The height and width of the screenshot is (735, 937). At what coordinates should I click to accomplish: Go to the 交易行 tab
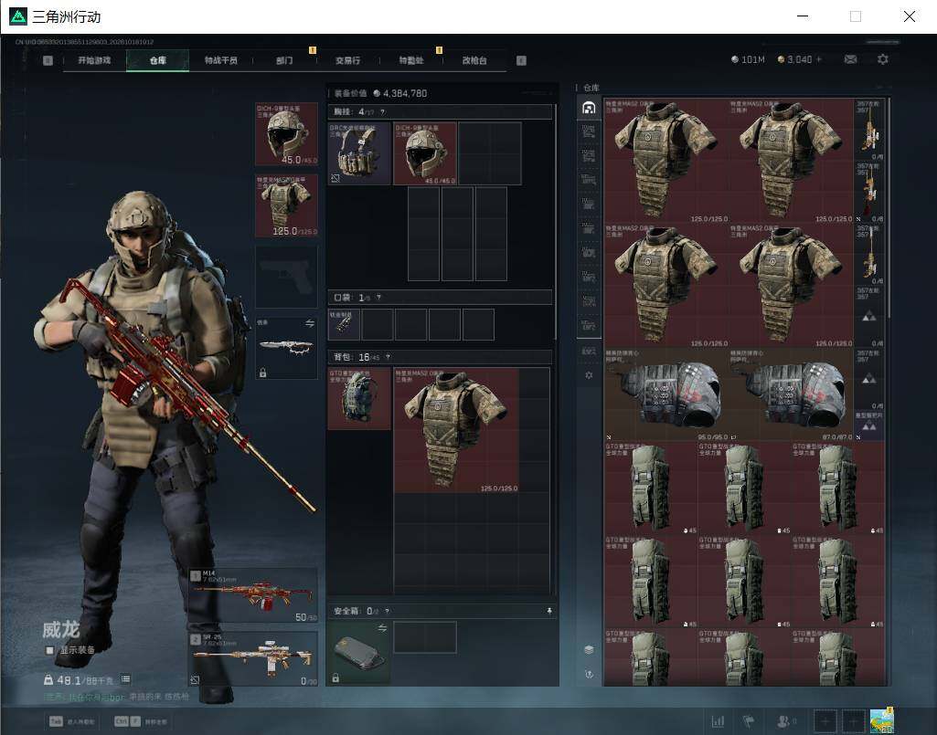click(x=347, y=60)
